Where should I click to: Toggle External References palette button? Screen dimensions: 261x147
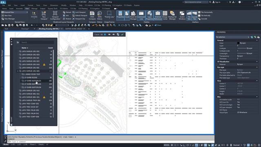(158, 16)
